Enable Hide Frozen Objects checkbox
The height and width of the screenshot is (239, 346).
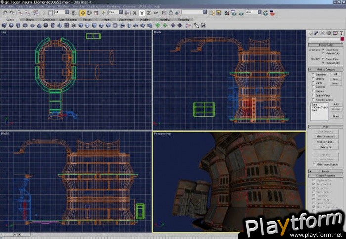[313, 164]
